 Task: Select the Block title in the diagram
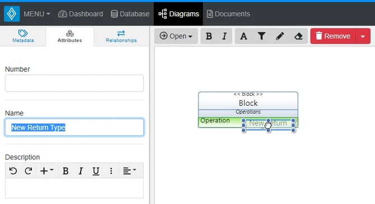pos(249,103)
